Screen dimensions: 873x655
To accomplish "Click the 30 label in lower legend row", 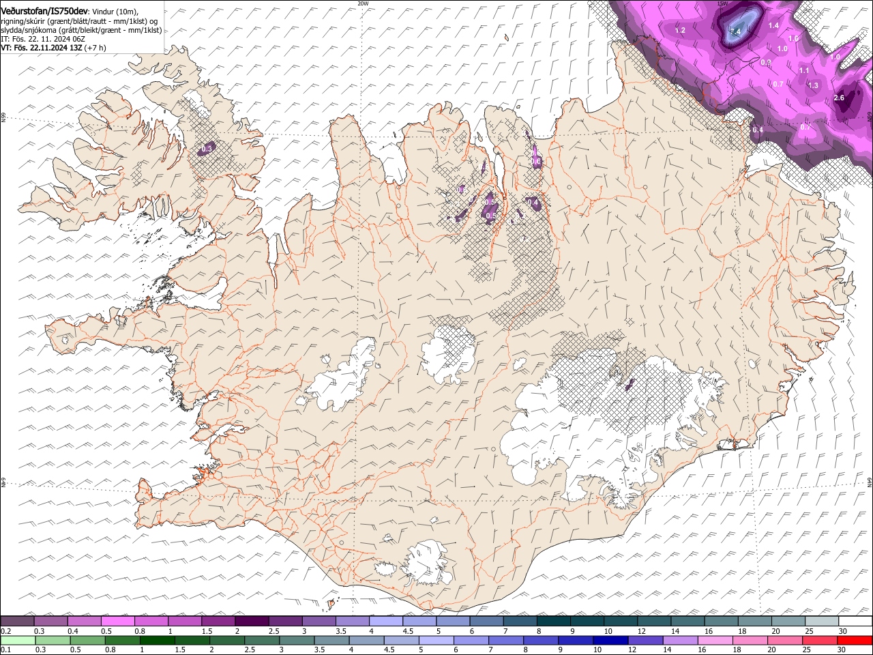I will (843, 650).
